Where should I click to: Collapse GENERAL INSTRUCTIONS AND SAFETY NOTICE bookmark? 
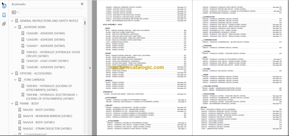point(12,21)
